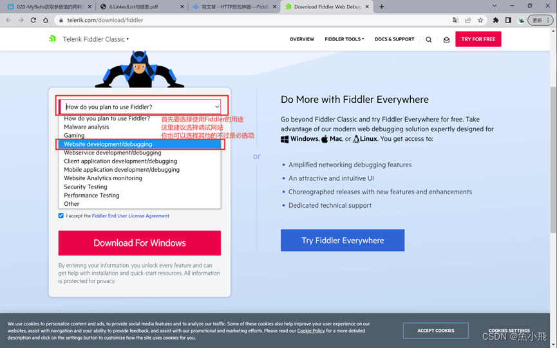Select Security Testing option
The width and height of the screenshot is (557, 348).
(x=140, y=187)
